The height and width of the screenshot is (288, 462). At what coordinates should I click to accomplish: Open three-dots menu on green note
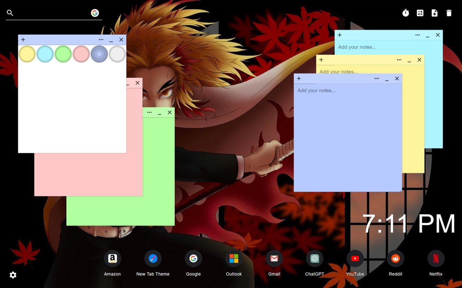(x=149, y=112)
